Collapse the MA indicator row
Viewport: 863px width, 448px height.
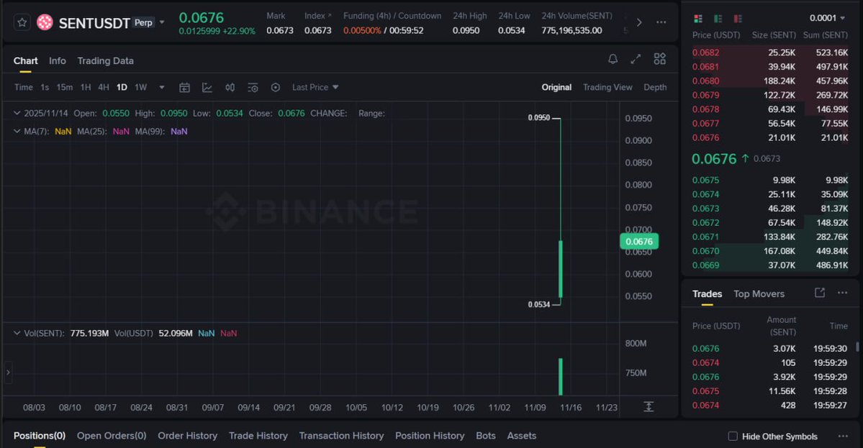[x=17, y=132]
